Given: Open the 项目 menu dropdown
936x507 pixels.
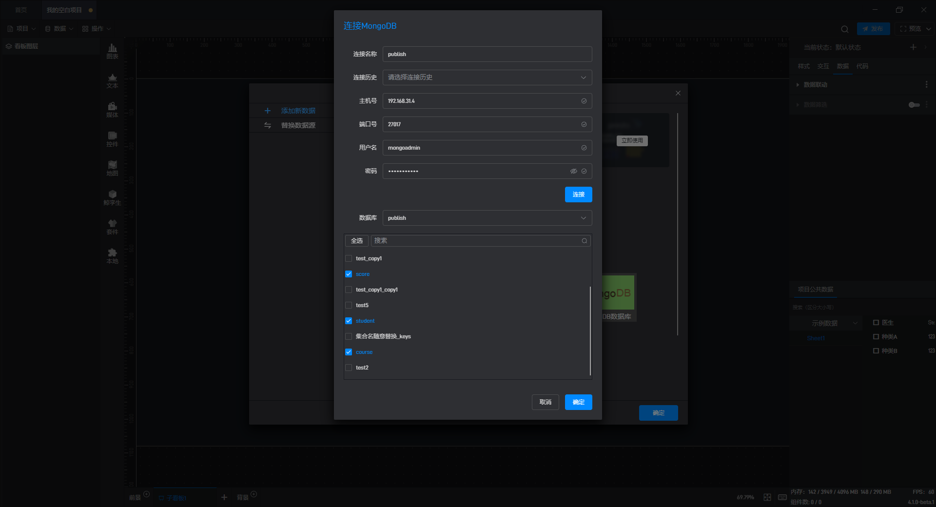Looking at the screenshot, I should [x=21, y=29].
